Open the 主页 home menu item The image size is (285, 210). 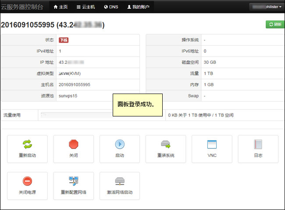(x=61, y=7)
